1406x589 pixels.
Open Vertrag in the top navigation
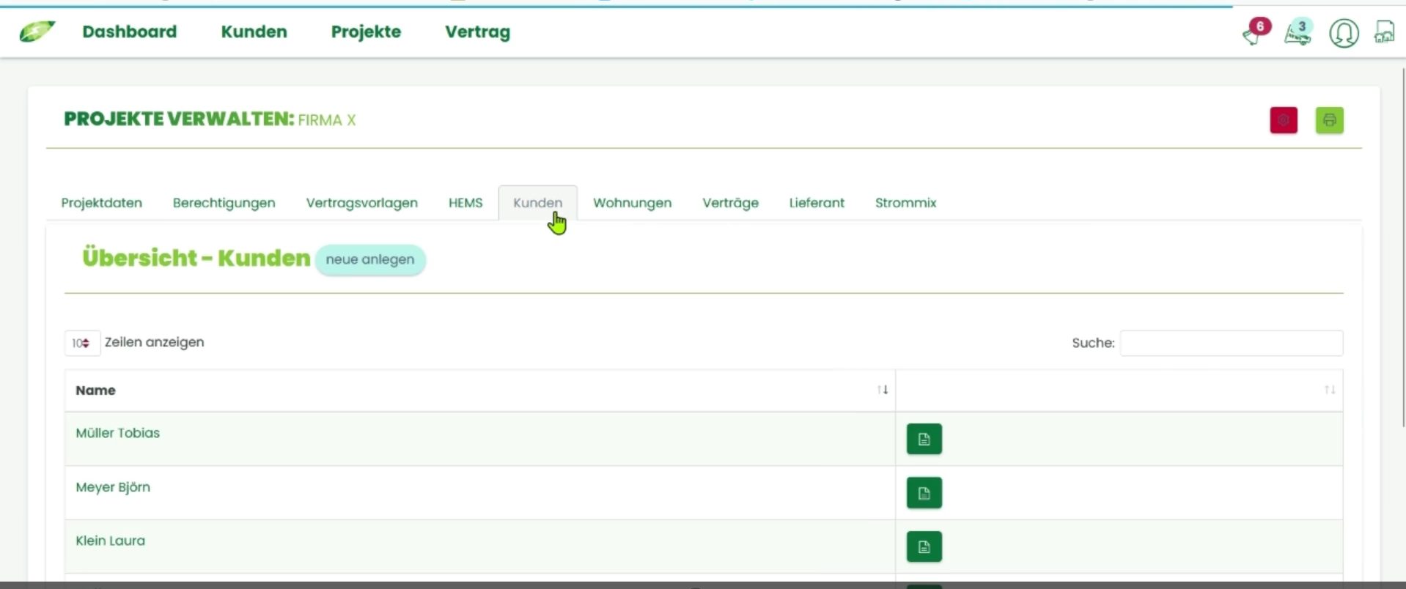(x=477, y=32)
